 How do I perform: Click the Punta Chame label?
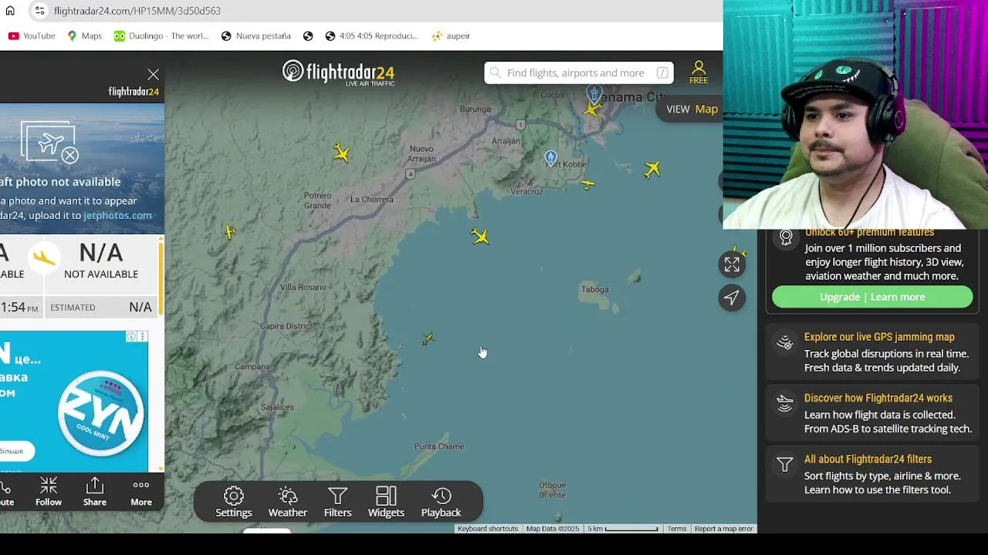(x=439, y=446)
